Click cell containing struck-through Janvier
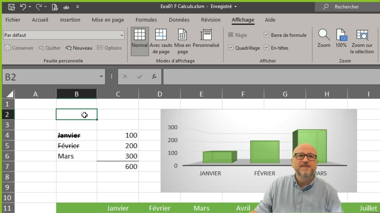Viewport: 380px width, 213px height. [77, 135]
